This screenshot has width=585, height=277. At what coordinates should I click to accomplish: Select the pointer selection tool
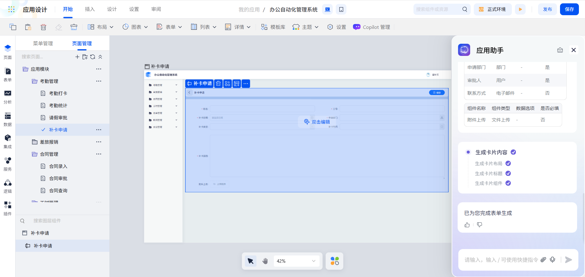coord(250,261)
